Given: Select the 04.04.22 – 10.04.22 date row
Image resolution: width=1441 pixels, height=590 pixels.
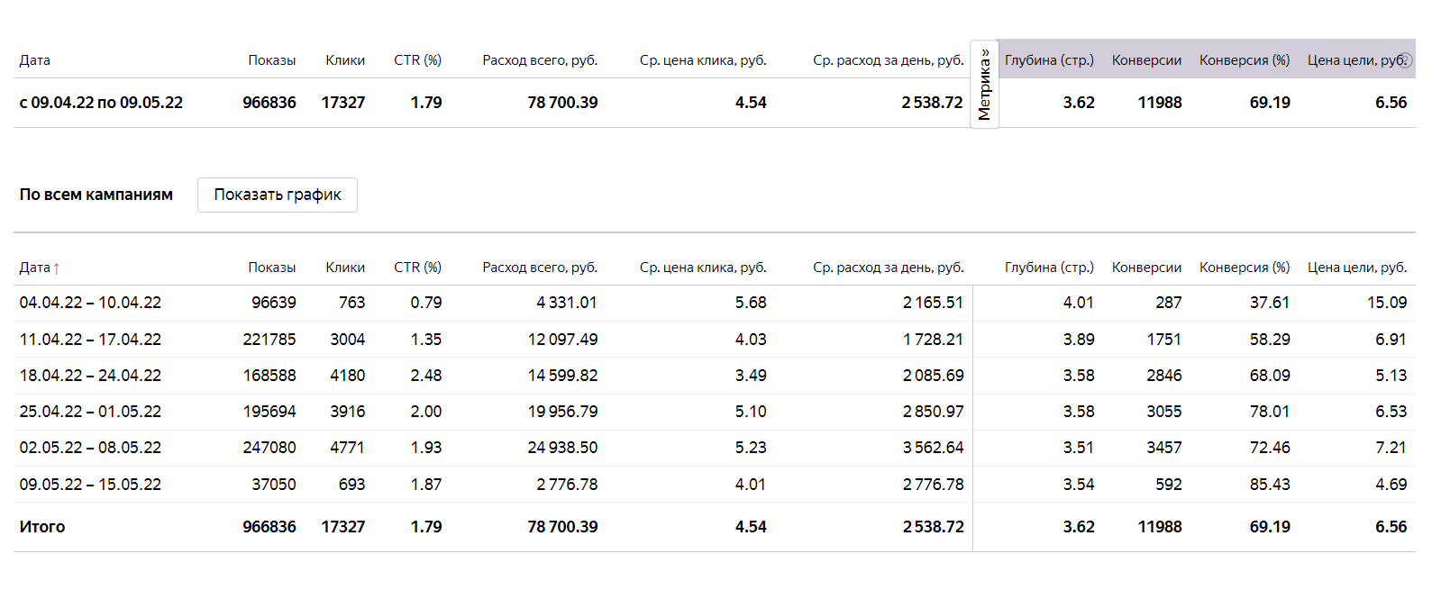Looking at the screenshot, I should click(x=90, y=303).
